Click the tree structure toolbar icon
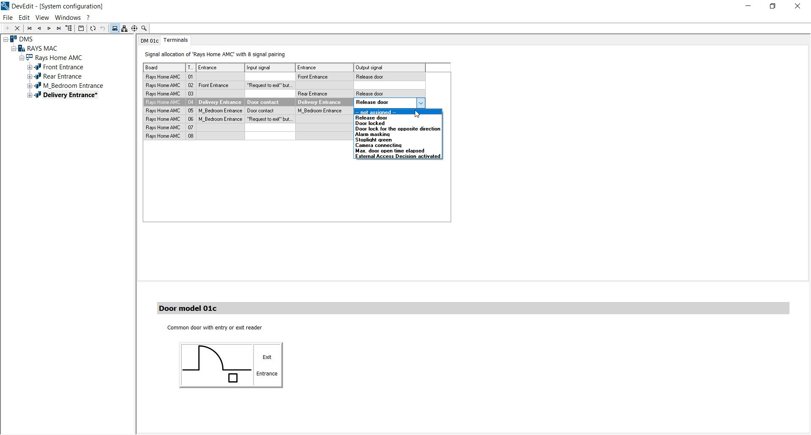 68,28
